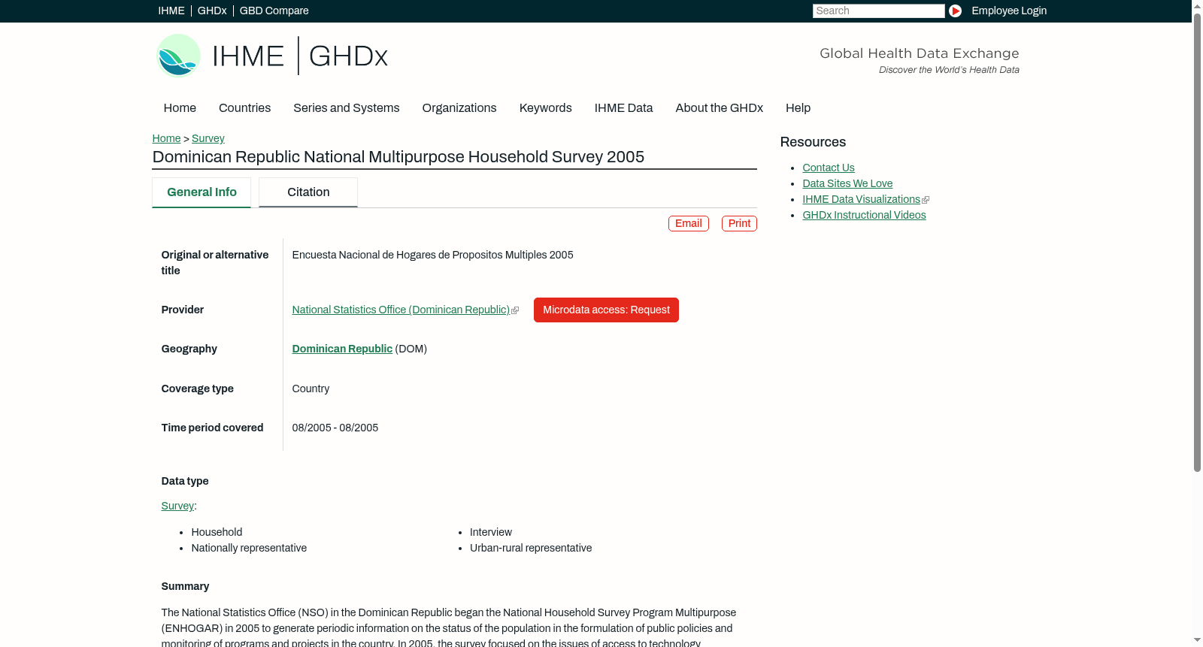Open GBD Compare in top bar

tap(274, 11)
